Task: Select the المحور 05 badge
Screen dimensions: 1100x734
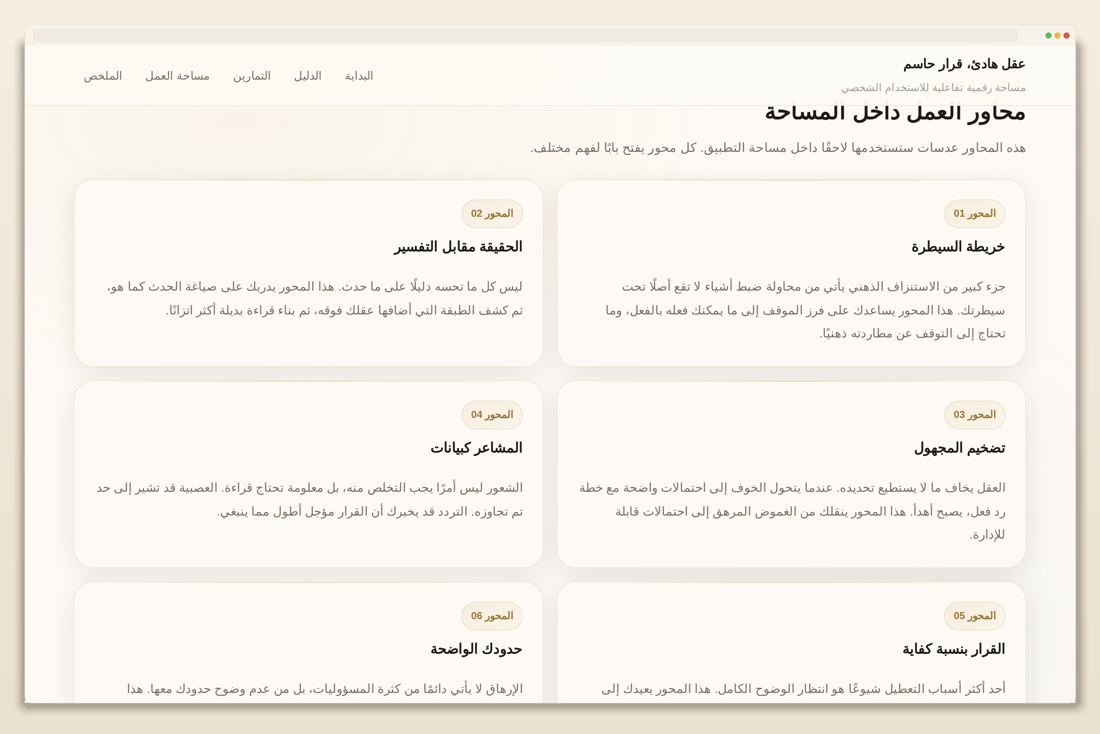Action: click(x=974, y=616)
